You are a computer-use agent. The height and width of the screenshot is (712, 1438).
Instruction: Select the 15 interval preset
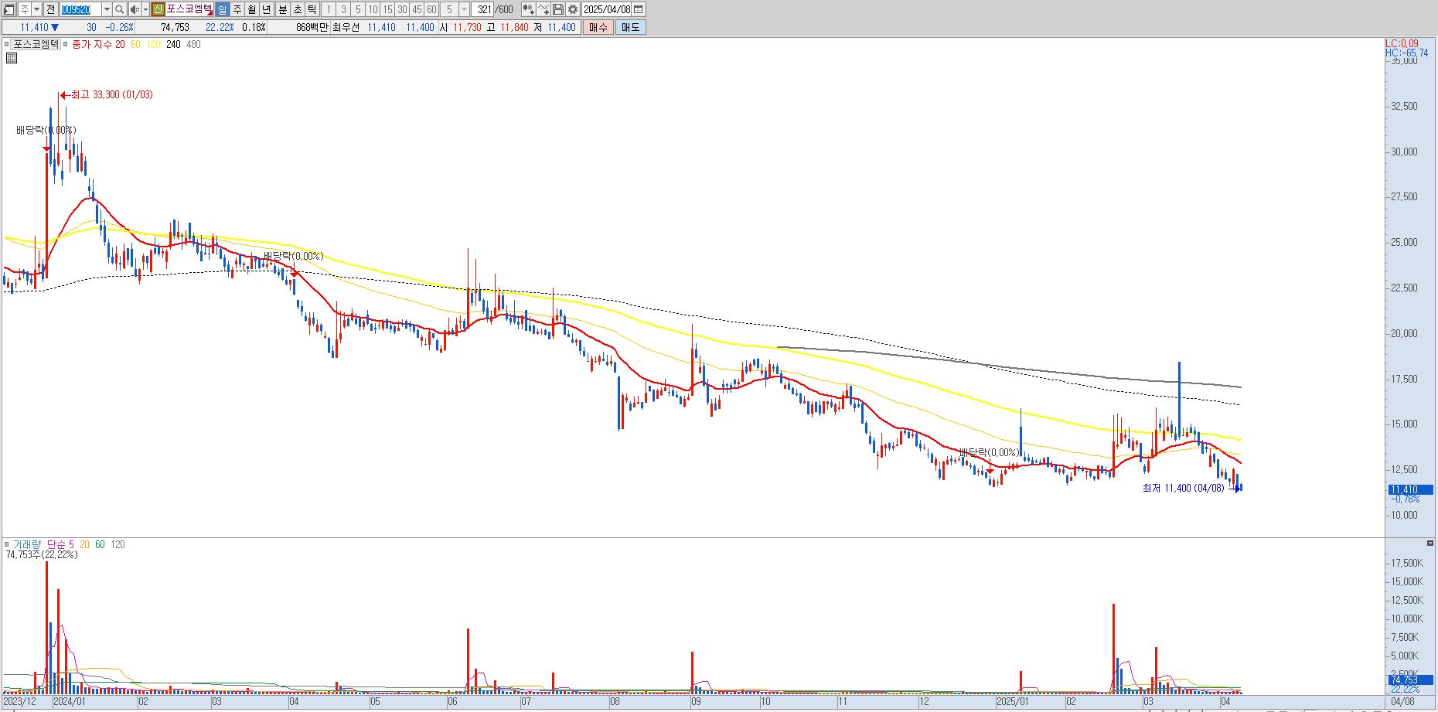point(387,9)
